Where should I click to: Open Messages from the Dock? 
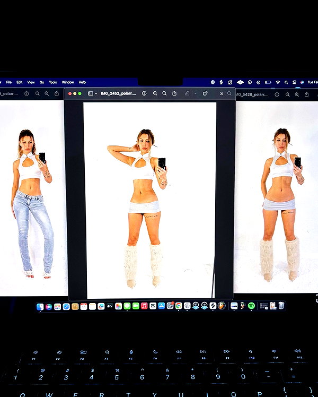pyautogui.click(x=127, y=306)
